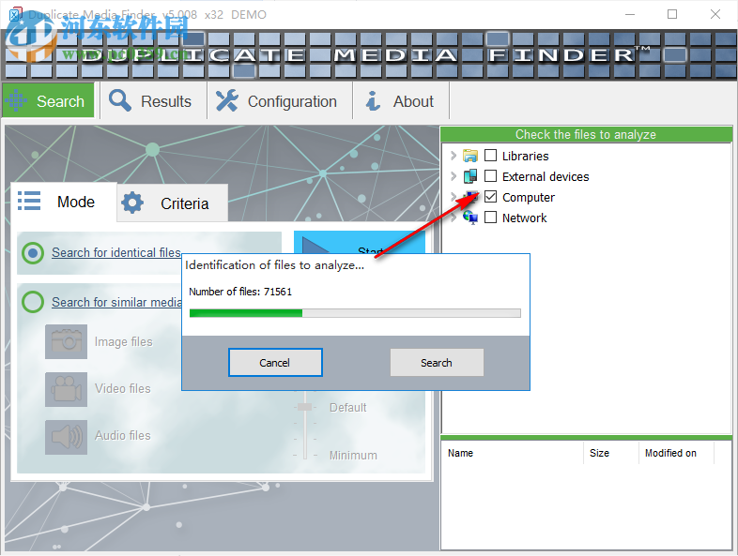Switch to the Results tab
Screen dimensions: 738x556
[x=153, y=100]
